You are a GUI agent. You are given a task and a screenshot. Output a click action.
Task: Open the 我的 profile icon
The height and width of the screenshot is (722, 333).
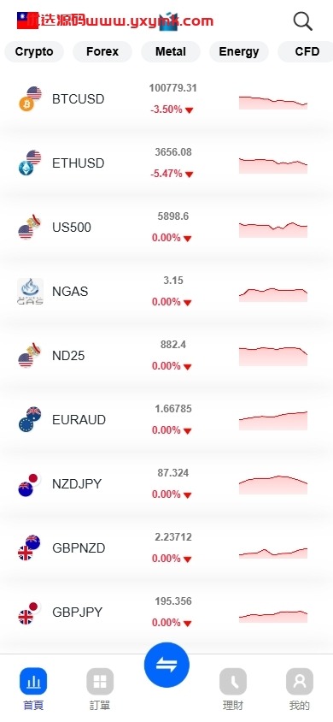[300, 682]
